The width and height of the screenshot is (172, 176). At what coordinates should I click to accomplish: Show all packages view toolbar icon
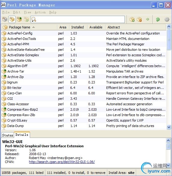(x=5, y=19)
